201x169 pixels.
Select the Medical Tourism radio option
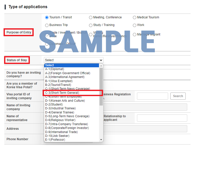click(134, 18)
